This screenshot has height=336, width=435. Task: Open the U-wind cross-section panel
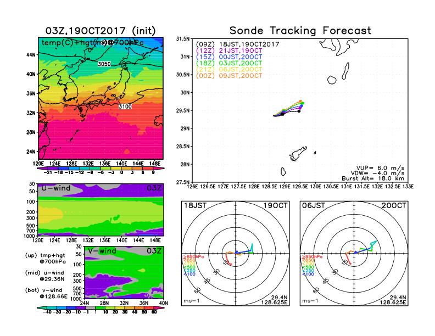tap(101, 210)
